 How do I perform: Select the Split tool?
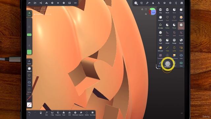click(174, 34)
